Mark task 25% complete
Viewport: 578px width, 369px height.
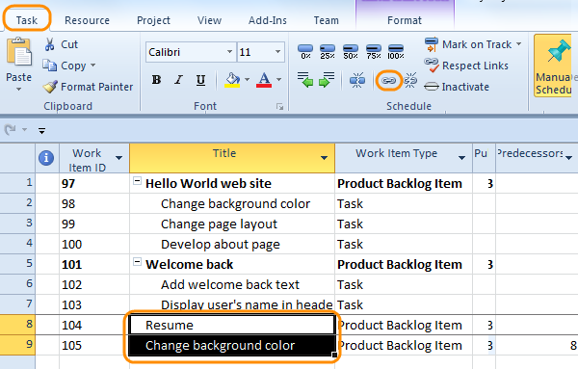328,52
